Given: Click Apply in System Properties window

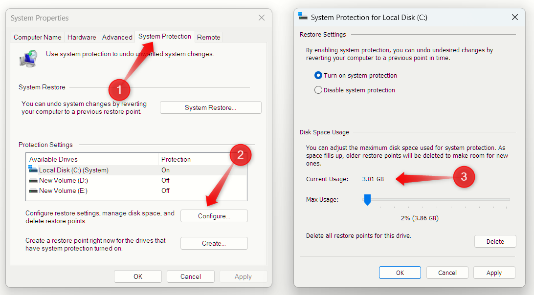Looking at the screenshot, I should pyautogui.click(x=243, y=276).
